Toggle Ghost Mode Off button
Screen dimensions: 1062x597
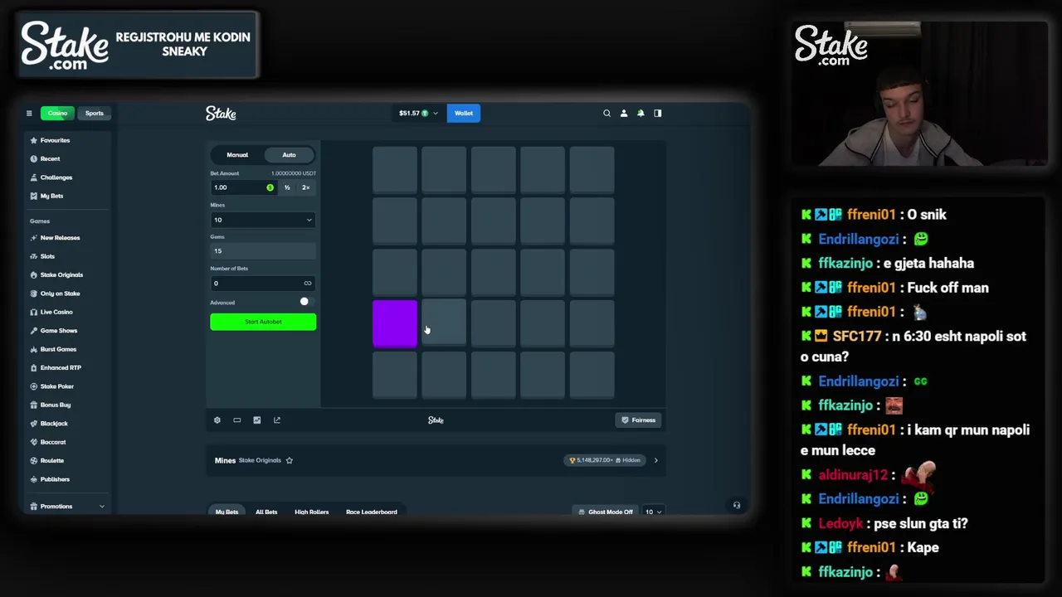tap(606, 512)
